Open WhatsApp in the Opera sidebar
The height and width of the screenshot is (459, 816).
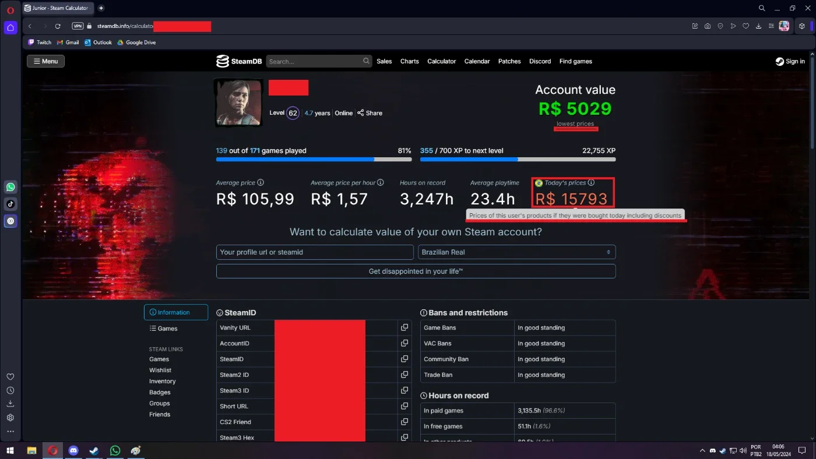coord(10,187)
